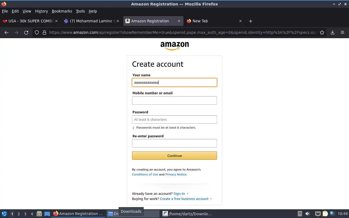Switch to the New Tab tab

(215, 21)
